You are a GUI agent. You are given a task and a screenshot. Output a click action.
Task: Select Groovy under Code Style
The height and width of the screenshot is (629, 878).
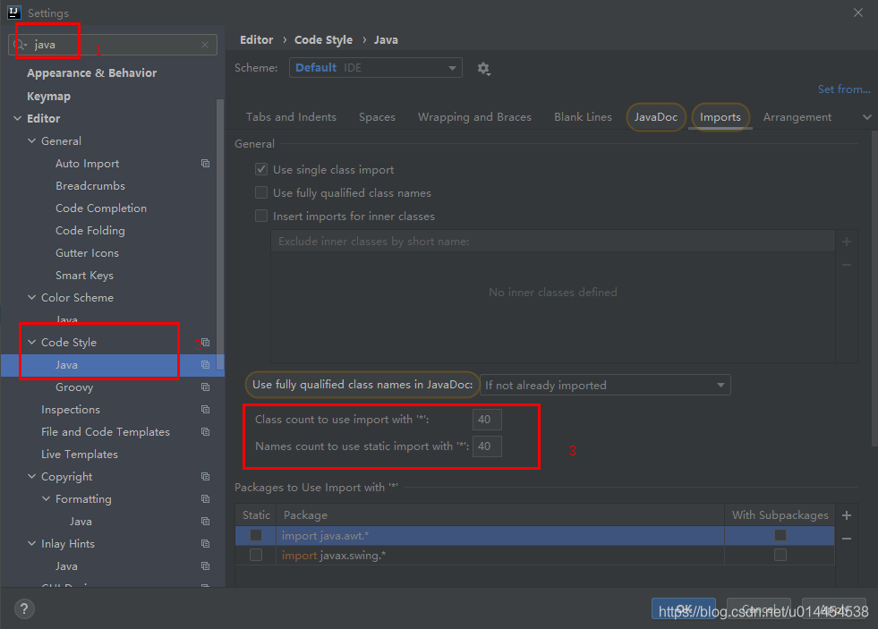click(74, 387)
